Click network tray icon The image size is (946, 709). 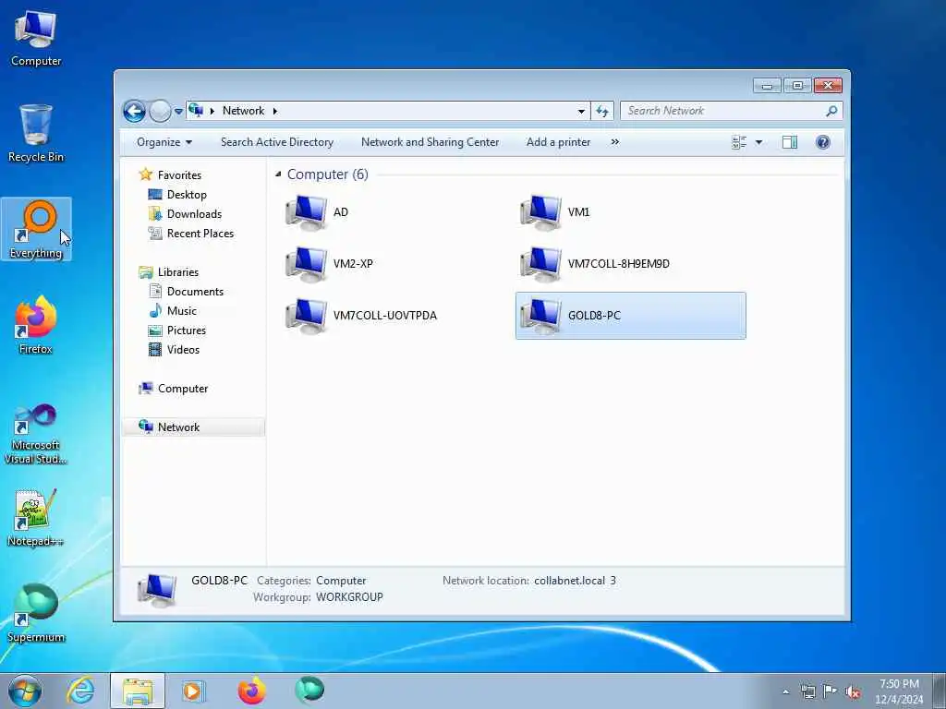tap(807, 692)
